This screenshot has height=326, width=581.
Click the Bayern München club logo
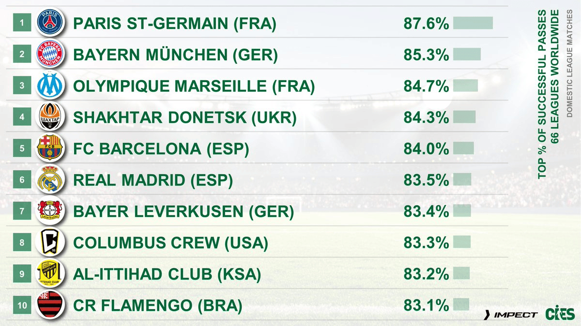point(50,55)
